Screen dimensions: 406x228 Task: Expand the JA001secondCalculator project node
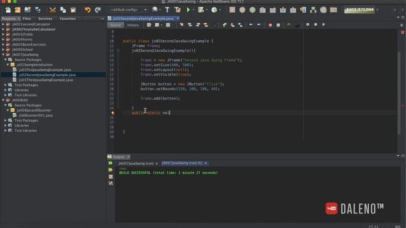coord(3,24)
